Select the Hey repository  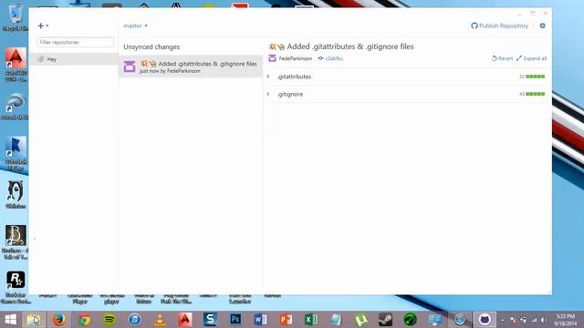[74, 59]
